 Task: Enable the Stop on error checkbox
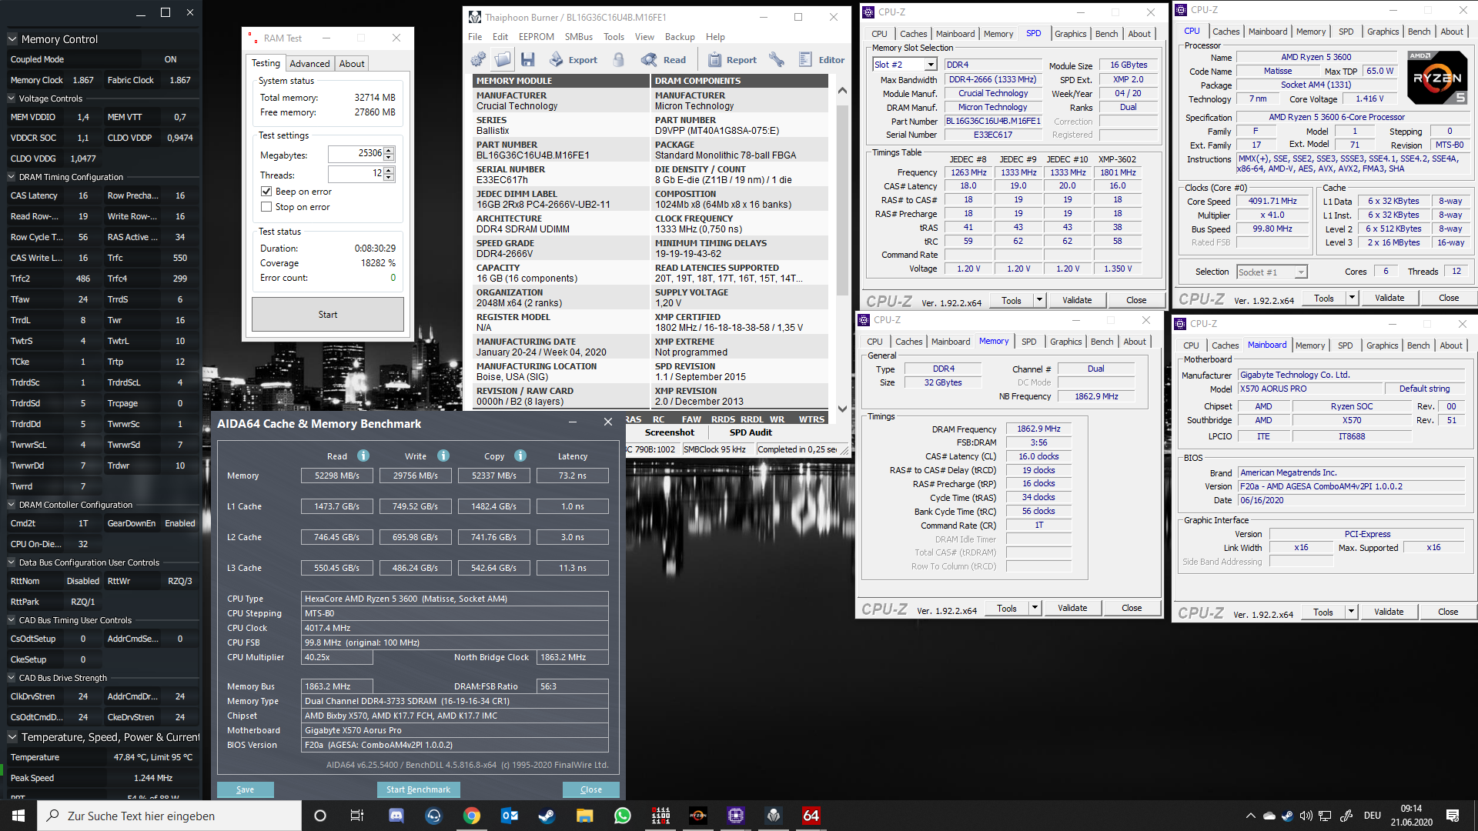266,207
